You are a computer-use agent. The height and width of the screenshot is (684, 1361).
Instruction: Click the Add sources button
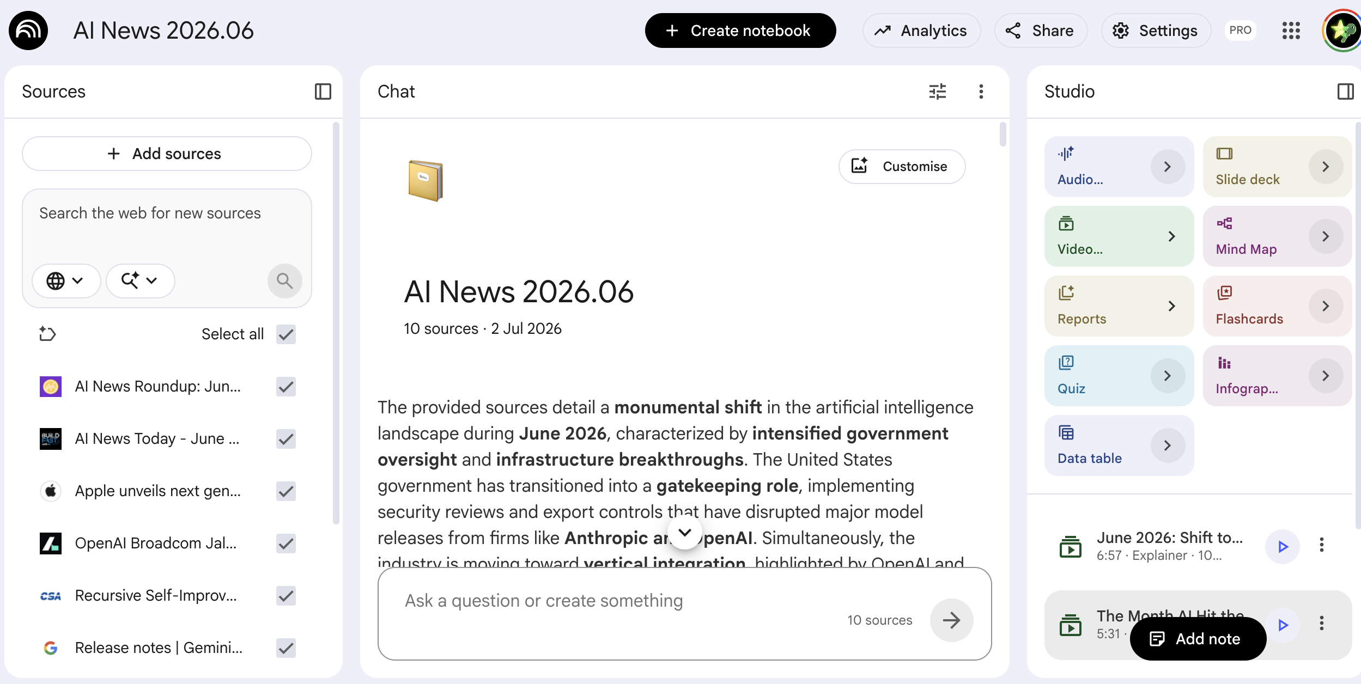point(167,154)
